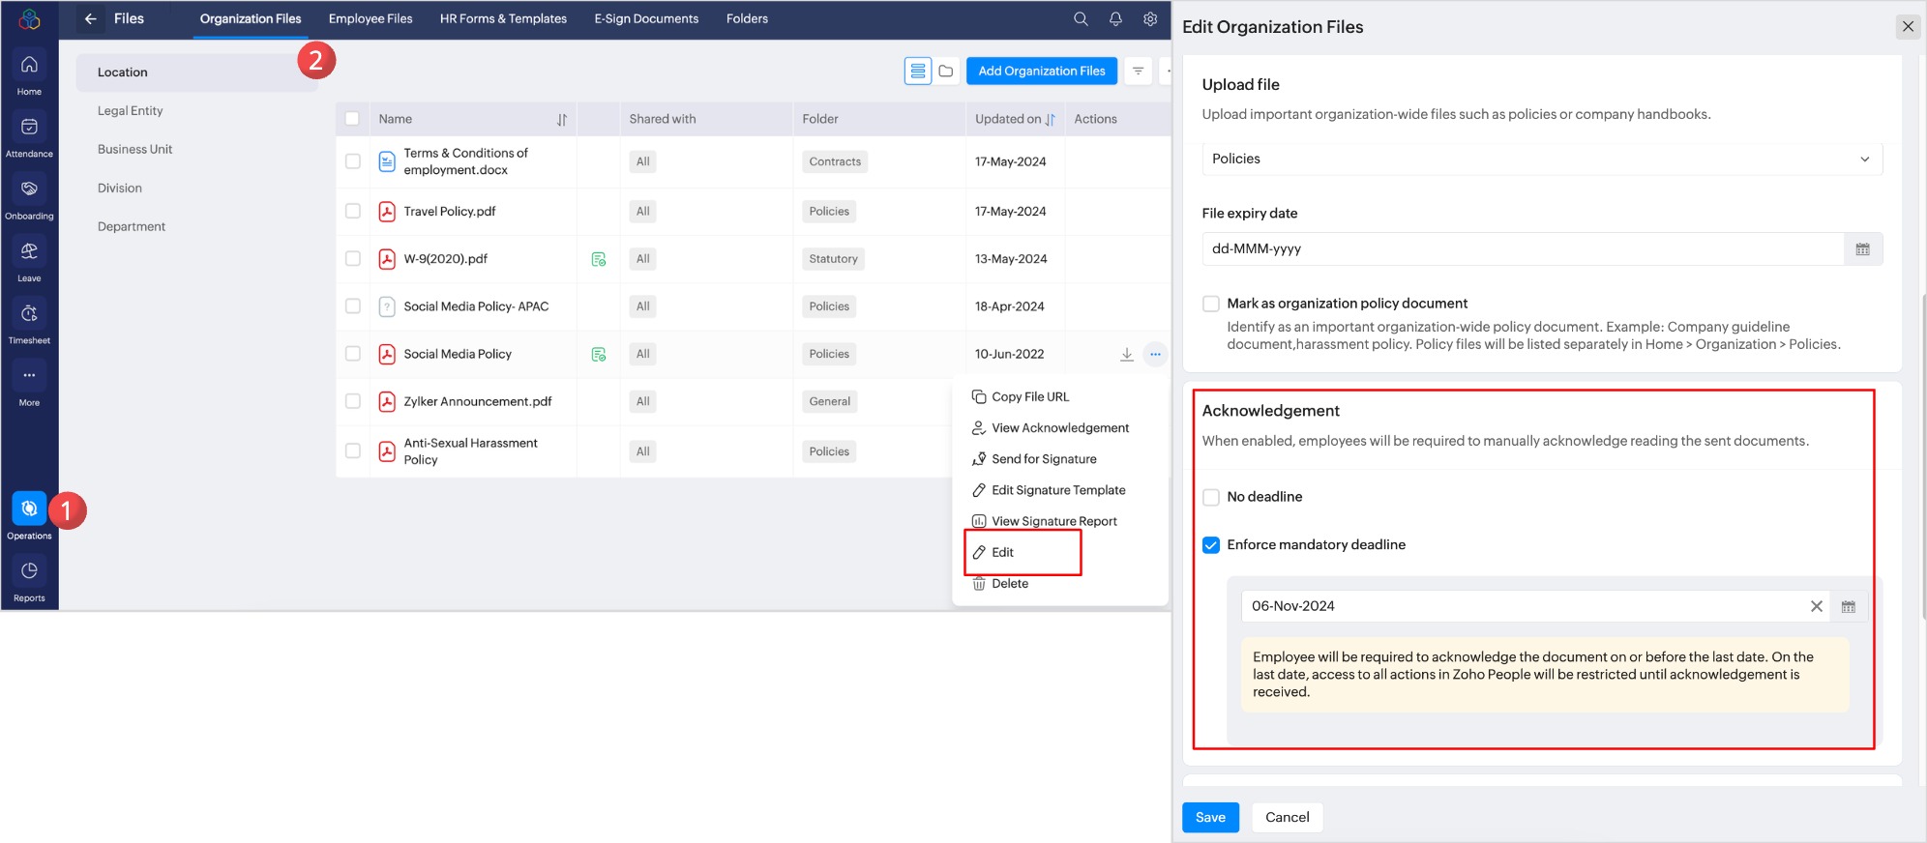Open the Timesheet module
Image resolution: width=1927 pixels, height=843 pixels.
pos(29,322)
